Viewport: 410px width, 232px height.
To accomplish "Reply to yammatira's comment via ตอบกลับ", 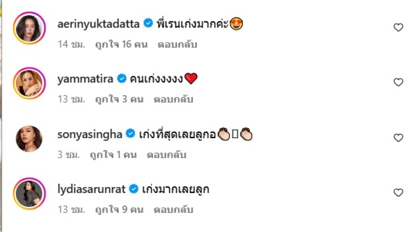I will coord(173,99).
